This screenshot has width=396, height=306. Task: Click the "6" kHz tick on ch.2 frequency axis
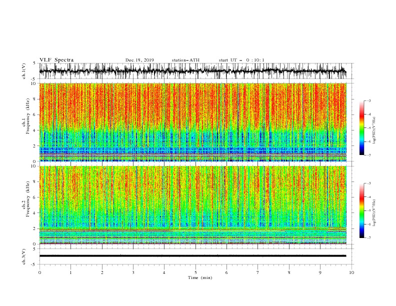(x=35, y=197)
